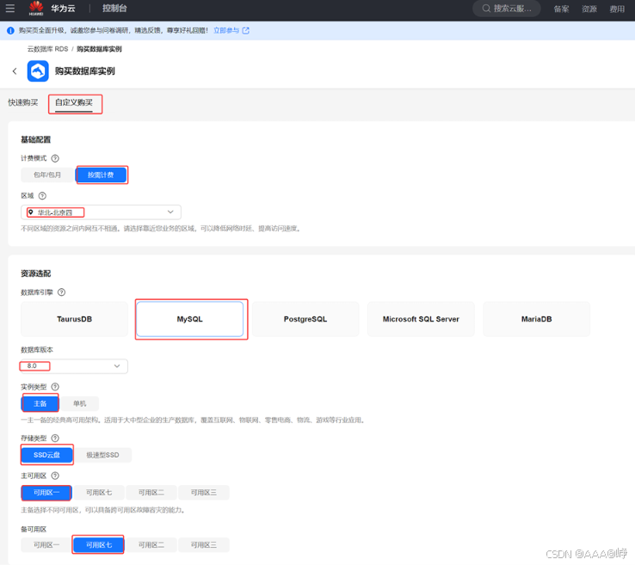Click the 基础配置 section heading
The height and width of the screenshot is (565, 635).
click(35, 139)
